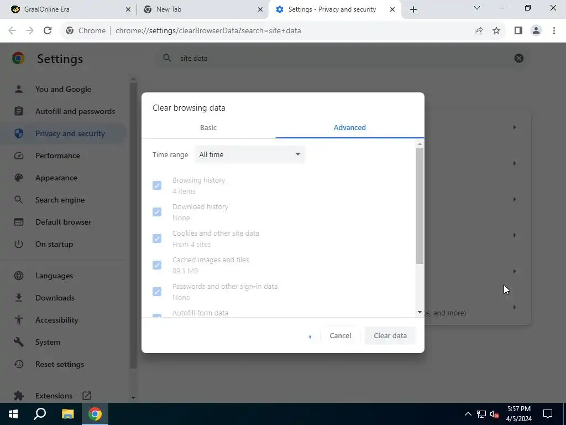Uncheck Cached images and files
Viewport: 566px width, 425px height.
click(x=157, y=265)
